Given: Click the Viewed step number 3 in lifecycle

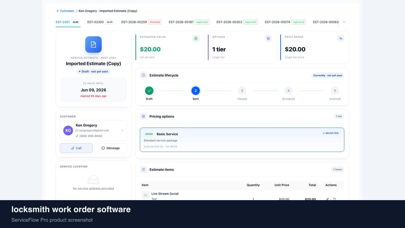Looking at the screenshot, I should [x=242, y=91].
